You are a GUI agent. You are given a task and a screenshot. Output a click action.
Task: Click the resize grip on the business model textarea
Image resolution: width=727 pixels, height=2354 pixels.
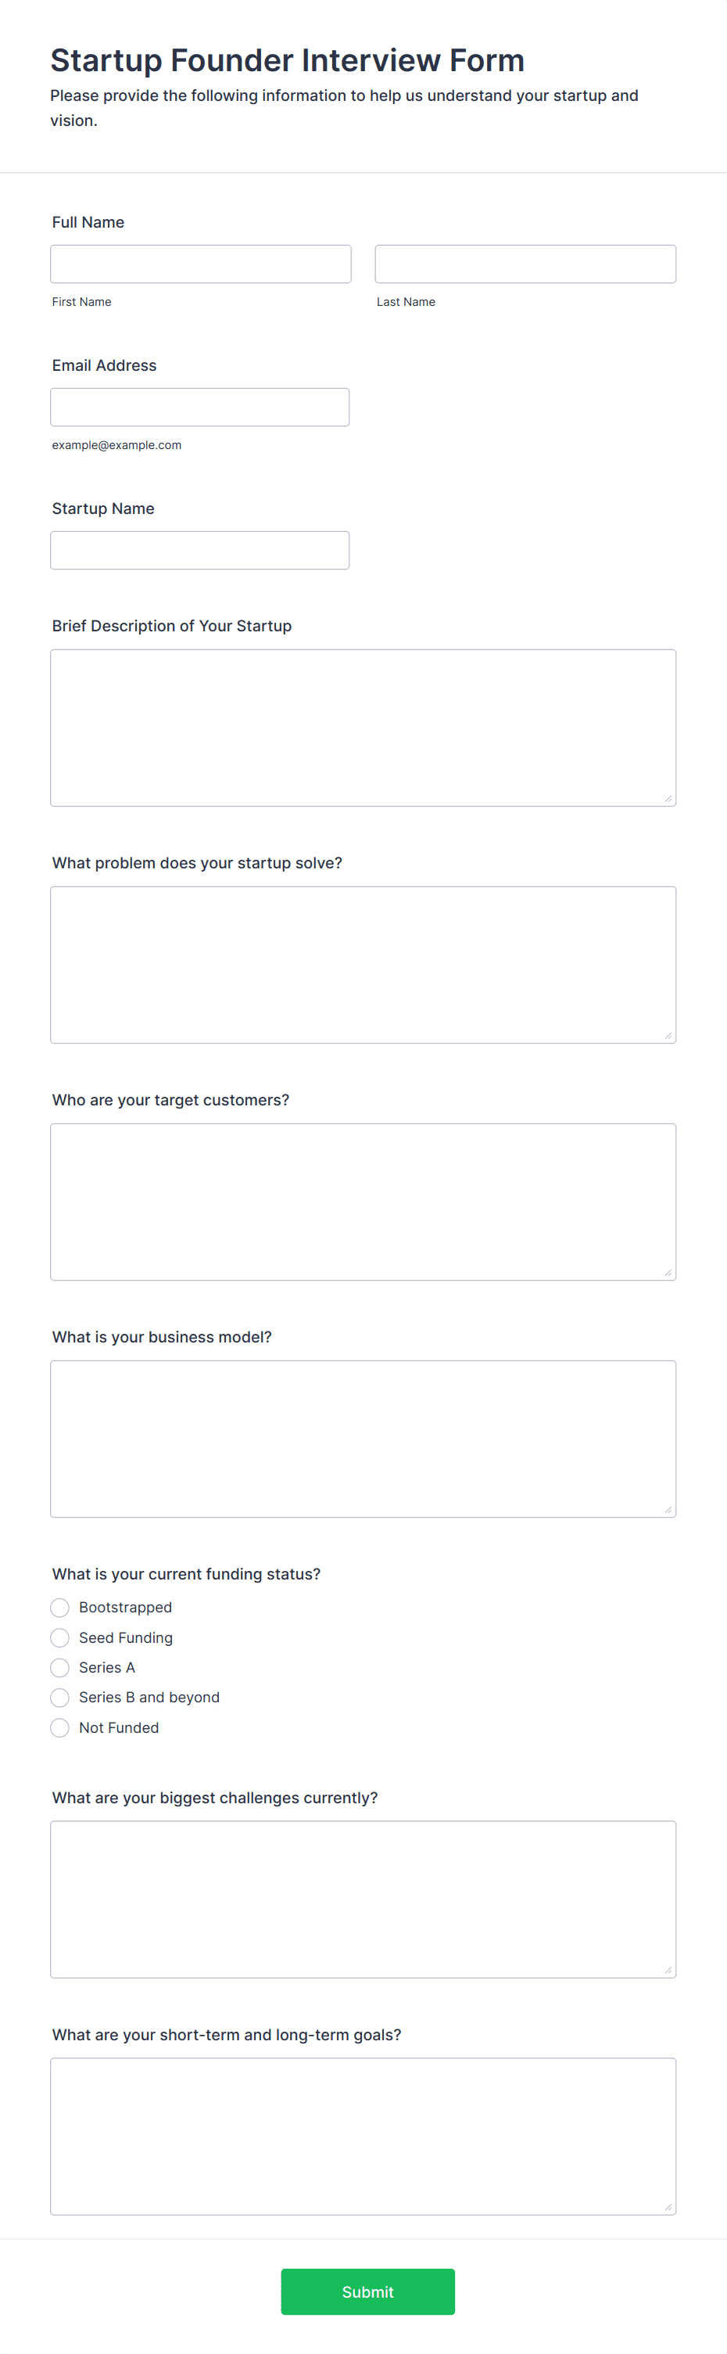click(668, 1510)
